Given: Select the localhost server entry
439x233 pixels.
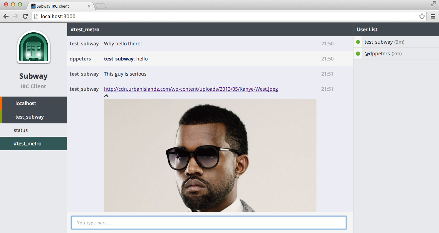Looking at the screenshot, I should 34,103.
